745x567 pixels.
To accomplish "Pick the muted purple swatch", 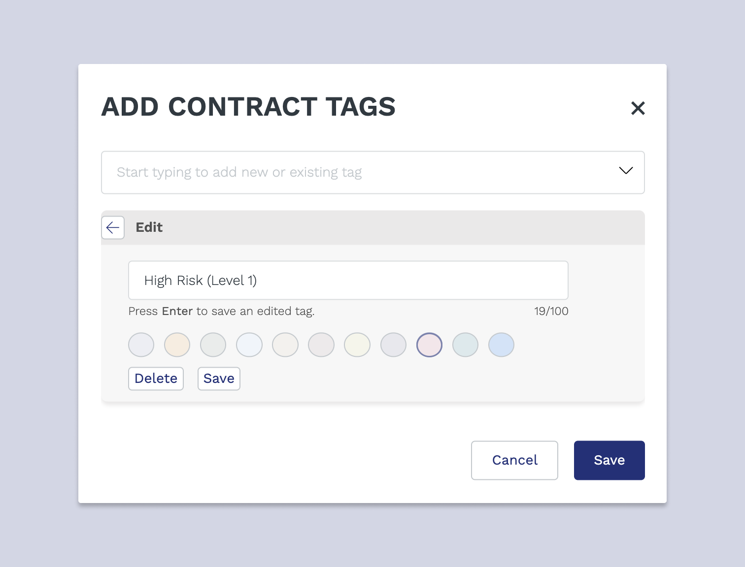I will click(393, 345).
